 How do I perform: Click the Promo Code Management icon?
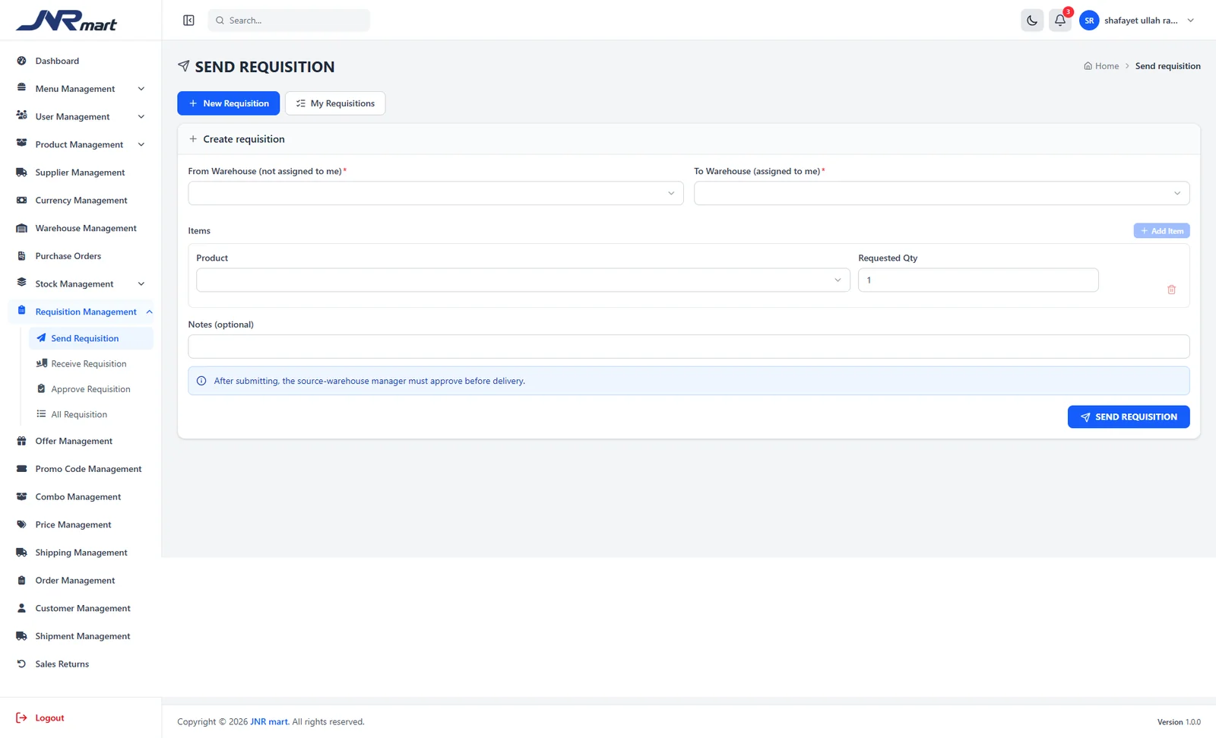click(x=21, y=469)
